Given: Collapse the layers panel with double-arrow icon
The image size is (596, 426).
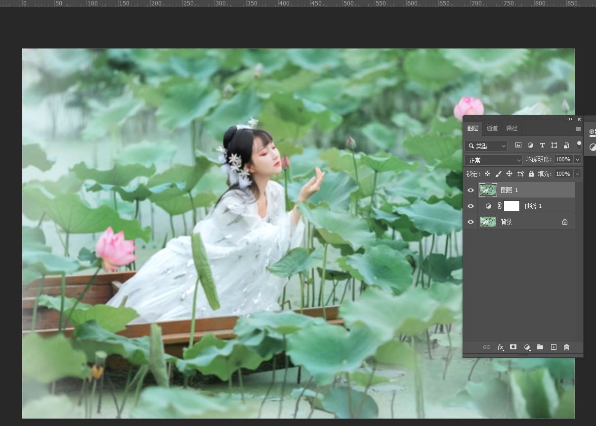Looking at the screenshot, I should pos(570,119).
